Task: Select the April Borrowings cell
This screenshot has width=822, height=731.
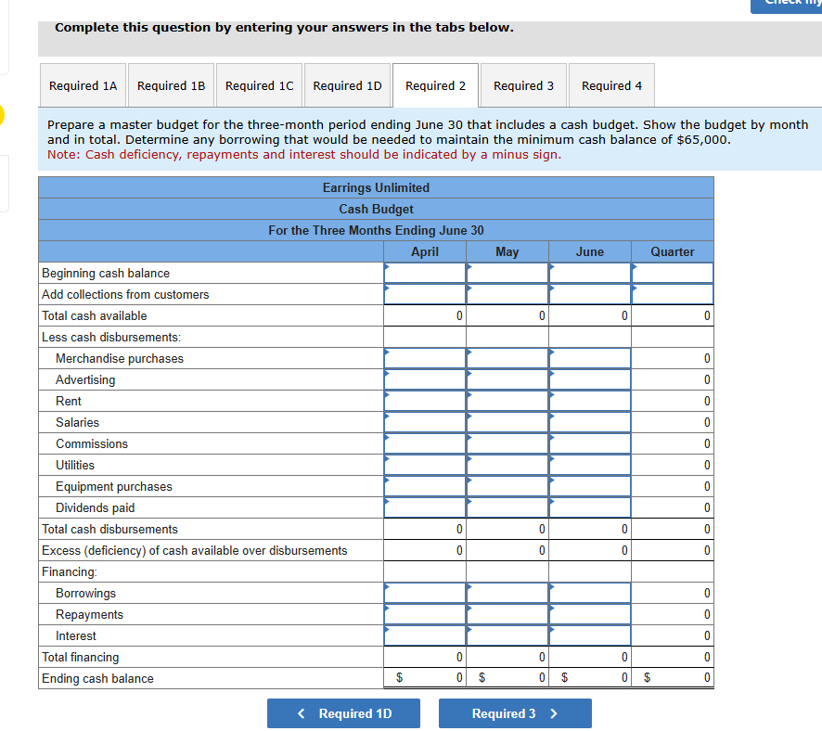Action: tap(425, 593)
